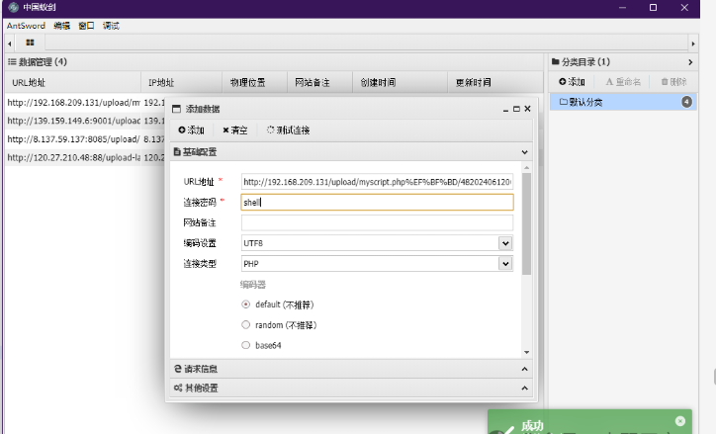716x434 pixels.
Task: Select row http://192.168.209.131/upload/
Action: tap(85, 103)
